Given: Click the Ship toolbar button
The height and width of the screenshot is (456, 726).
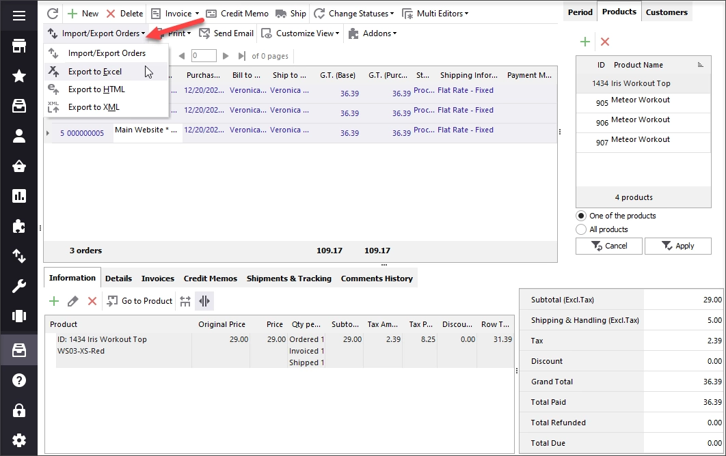Looking at the screenshot, I should coord(291,14).
